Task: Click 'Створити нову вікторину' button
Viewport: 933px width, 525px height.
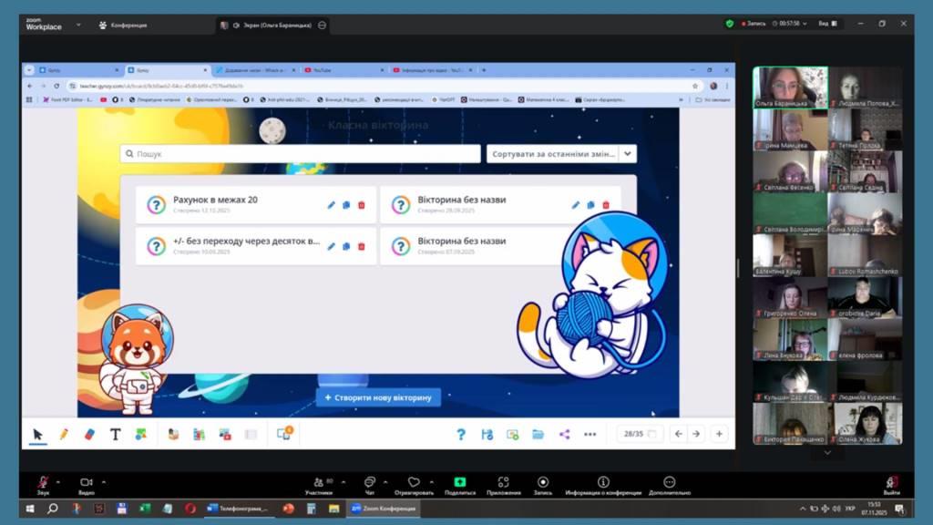Action: click(378, 397)
